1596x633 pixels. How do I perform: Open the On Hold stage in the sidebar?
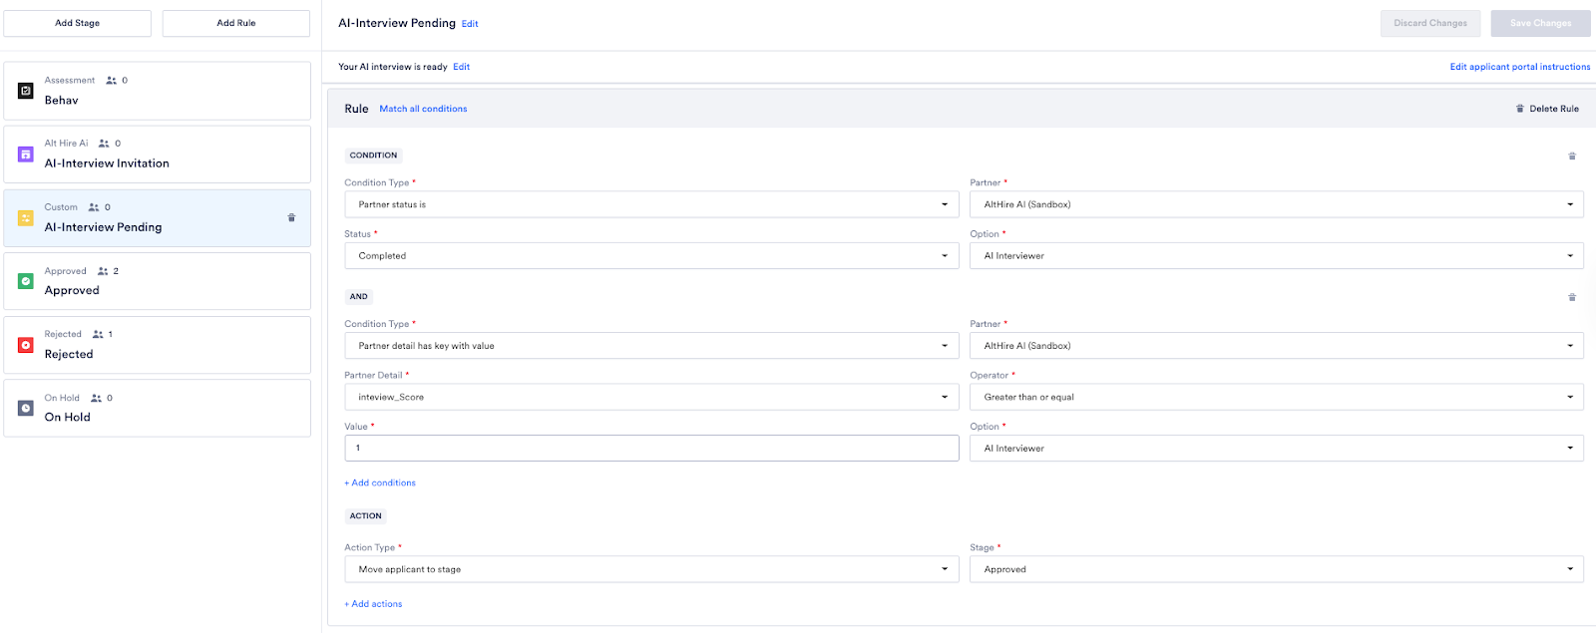157,409
